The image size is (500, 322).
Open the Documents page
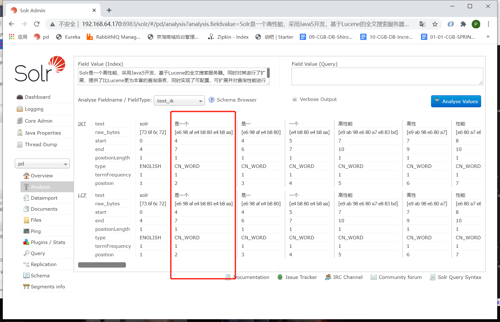[x=44, y=209]
